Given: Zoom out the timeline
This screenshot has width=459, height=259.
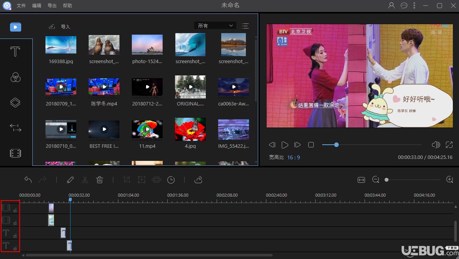Looking at the screenshot, I should [x=376, y=179].
